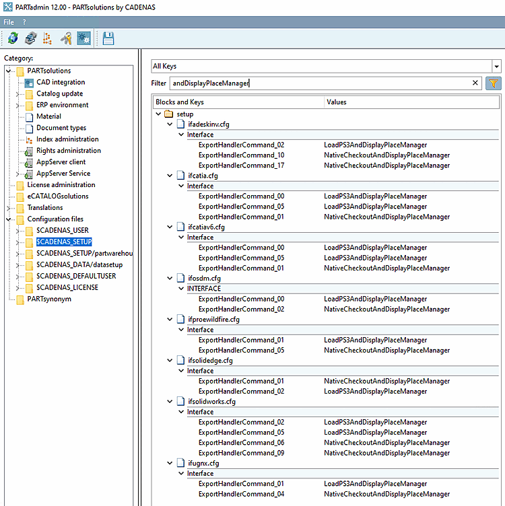The width and height of the screenshot is (505, 506).
Task: Click the Values column header
Action: click(x=337, y=102)
